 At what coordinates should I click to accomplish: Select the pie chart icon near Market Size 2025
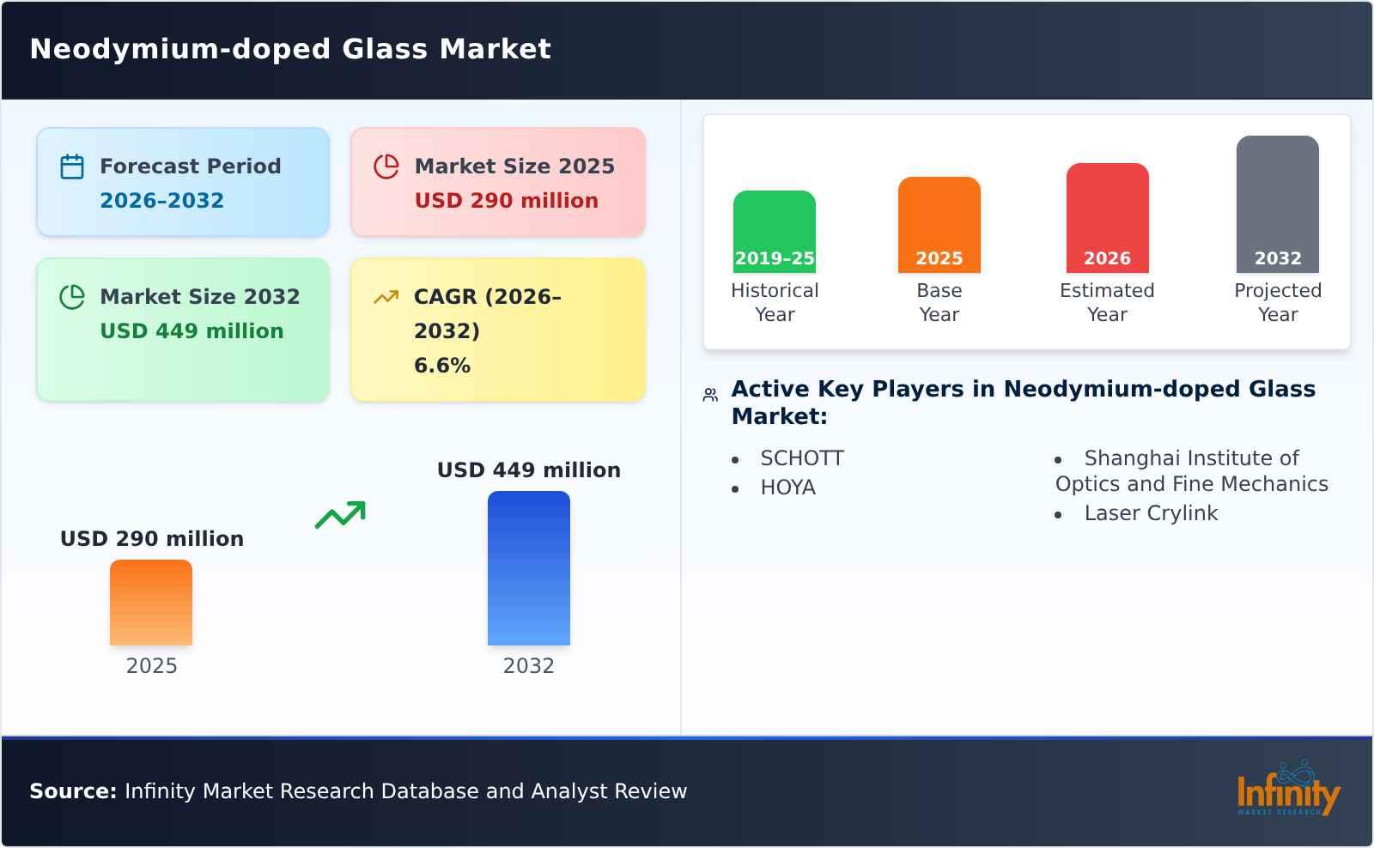pyautogui.click(x=386, y=167)
